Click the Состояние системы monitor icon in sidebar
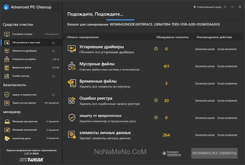 7,34
